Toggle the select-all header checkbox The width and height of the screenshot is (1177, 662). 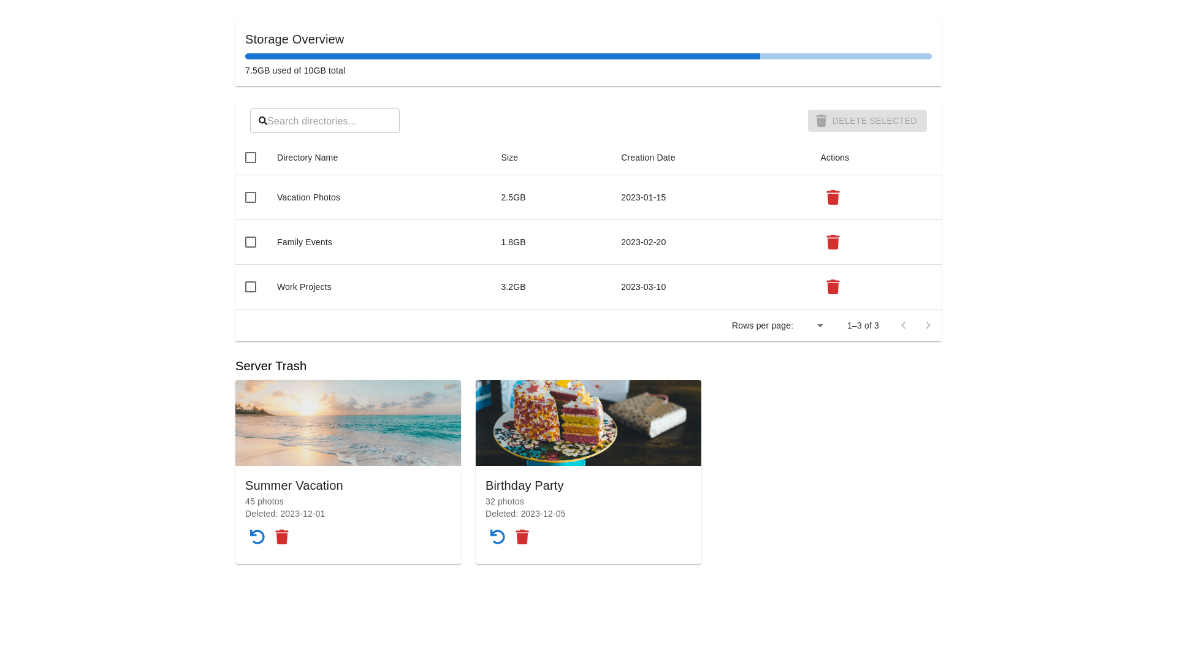point(251,158)
